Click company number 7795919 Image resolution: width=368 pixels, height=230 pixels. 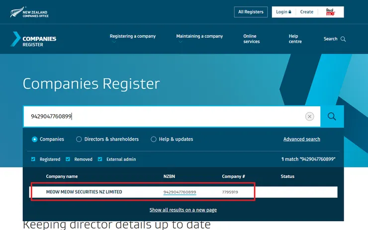230,192
